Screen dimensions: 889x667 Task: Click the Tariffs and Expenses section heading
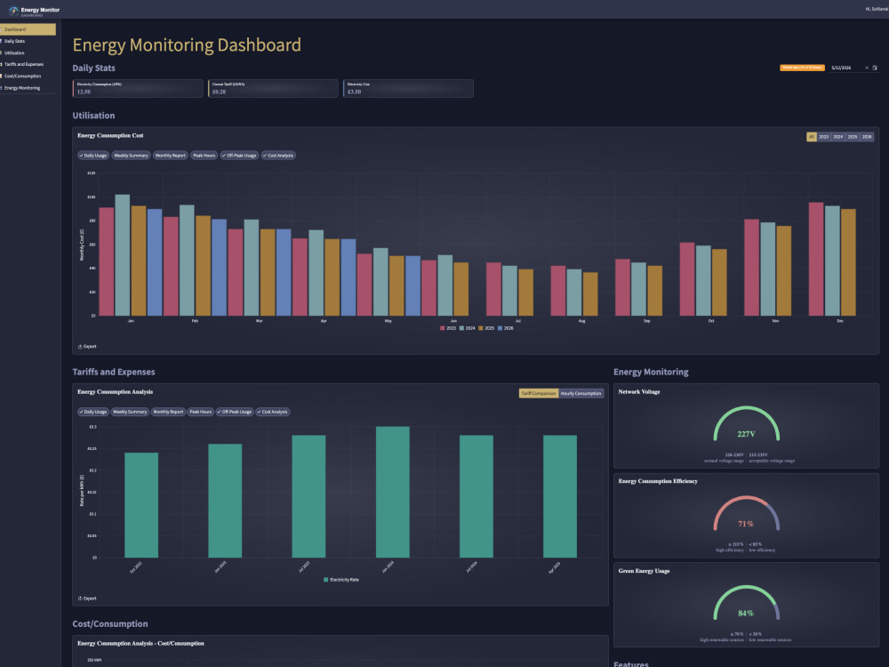click(114, 372)
